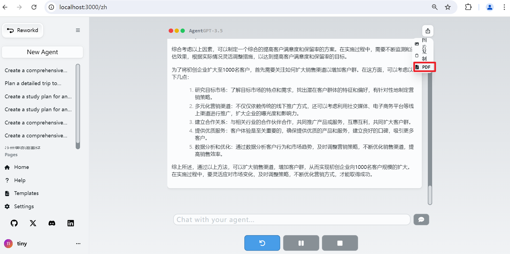Go to the Templates page
This screenshot has width=510, height=254.
[26, 193]
